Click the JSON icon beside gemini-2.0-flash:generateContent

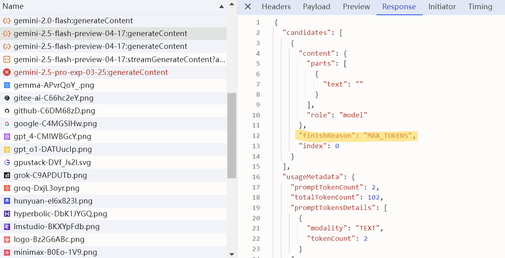tap(7, 21)
